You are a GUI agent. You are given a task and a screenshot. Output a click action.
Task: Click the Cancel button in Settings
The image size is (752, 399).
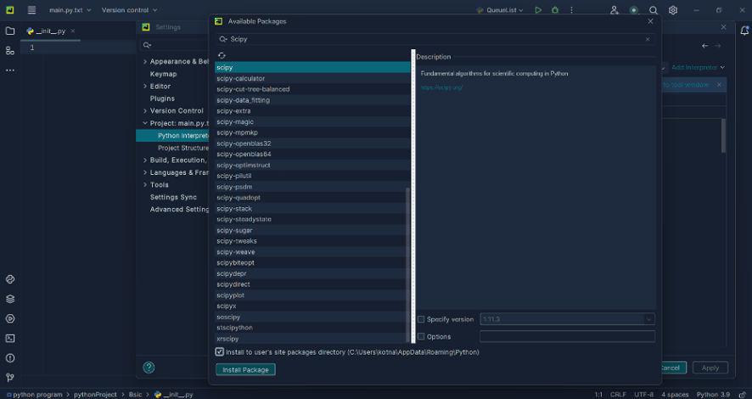point(674,368)
